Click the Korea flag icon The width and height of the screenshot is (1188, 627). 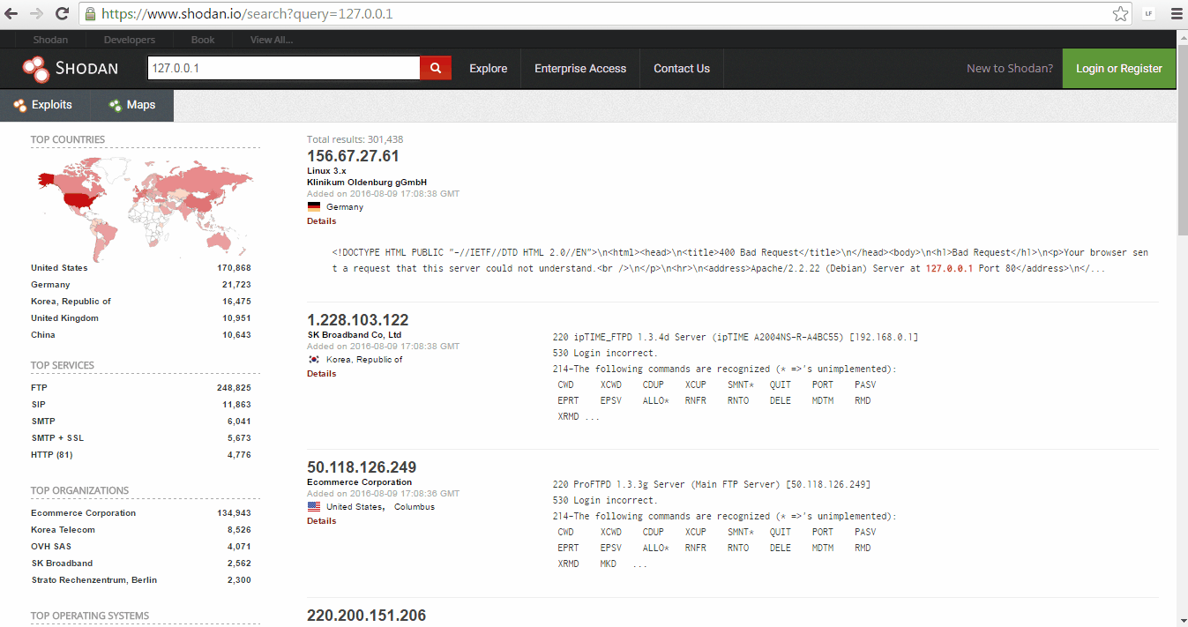click(314, 359)
